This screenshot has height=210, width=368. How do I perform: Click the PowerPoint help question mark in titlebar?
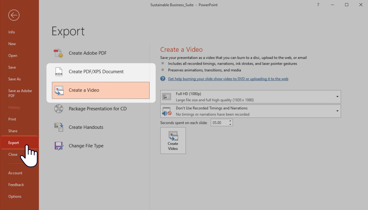318,5
